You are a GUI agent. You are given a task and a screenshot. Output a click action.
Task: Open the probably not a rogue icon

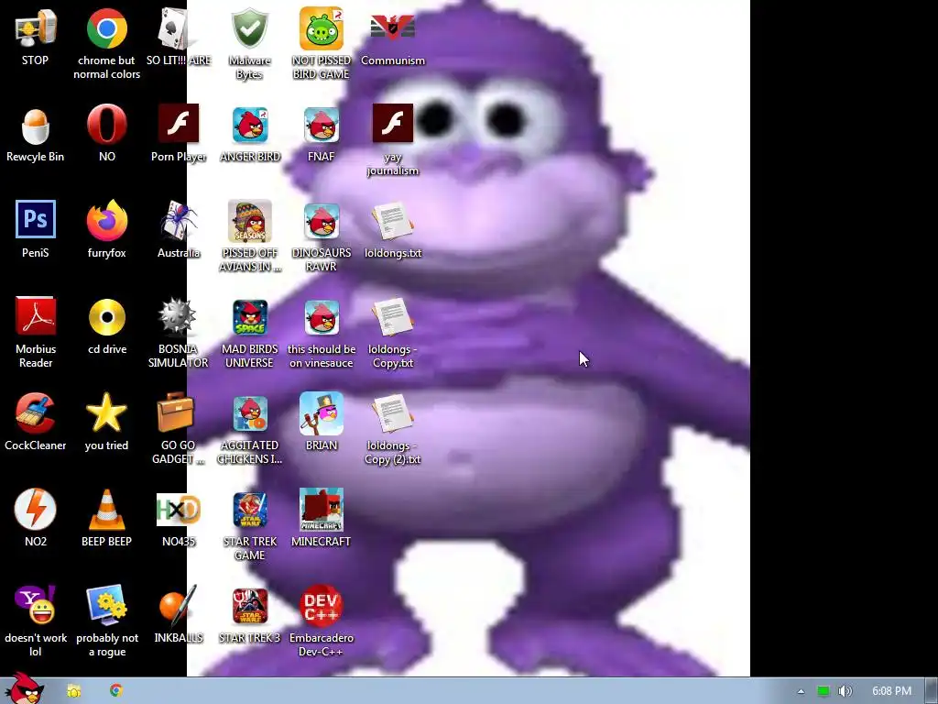[x=106, y=605]
